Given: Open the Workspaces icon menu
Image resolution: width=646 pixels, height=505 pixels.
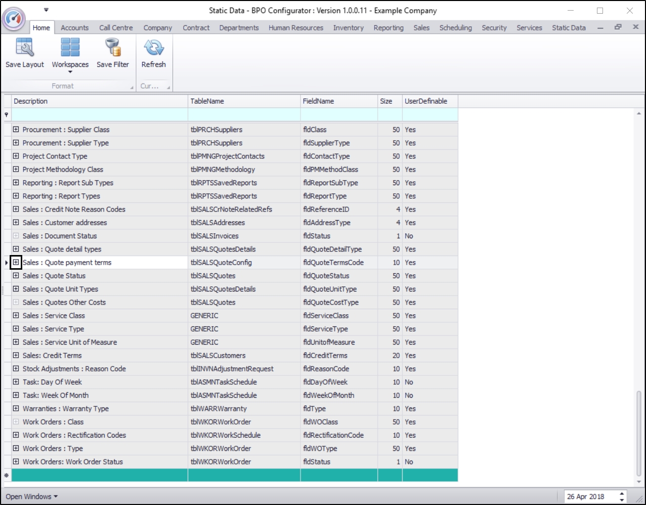Looking at the screenshot, I should pyautogui.click(x=70, y=48).
